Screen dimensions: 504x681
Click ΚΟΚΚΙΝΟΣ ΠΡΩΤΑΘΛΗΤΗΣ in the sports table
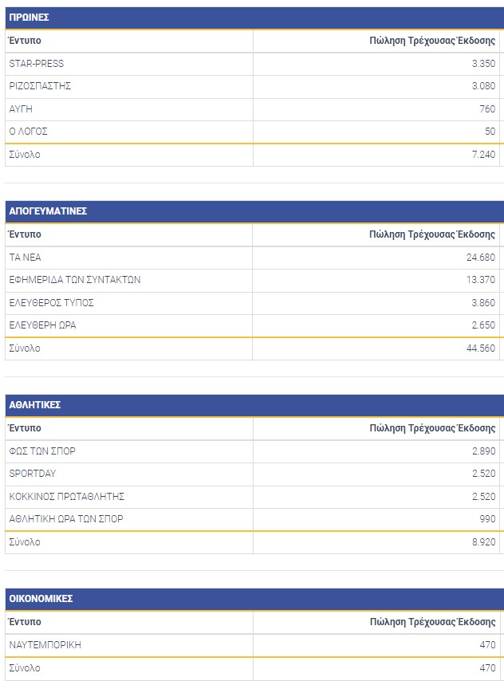(x=66, y=497)
